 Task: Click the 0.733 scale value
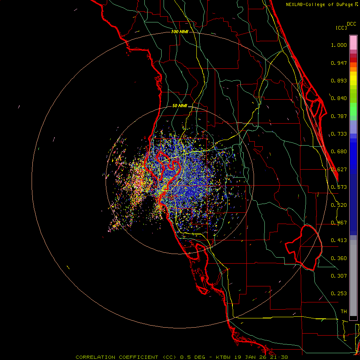pos(339,134)
